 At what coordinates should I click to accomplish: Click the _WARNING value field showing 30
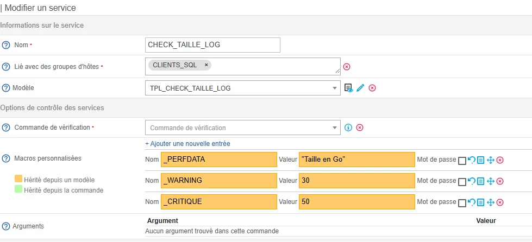(x=356, y=181)
